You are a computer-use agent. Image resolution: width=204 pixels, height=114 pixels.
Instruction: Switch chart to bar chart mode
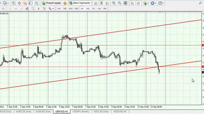pos(96,3)
